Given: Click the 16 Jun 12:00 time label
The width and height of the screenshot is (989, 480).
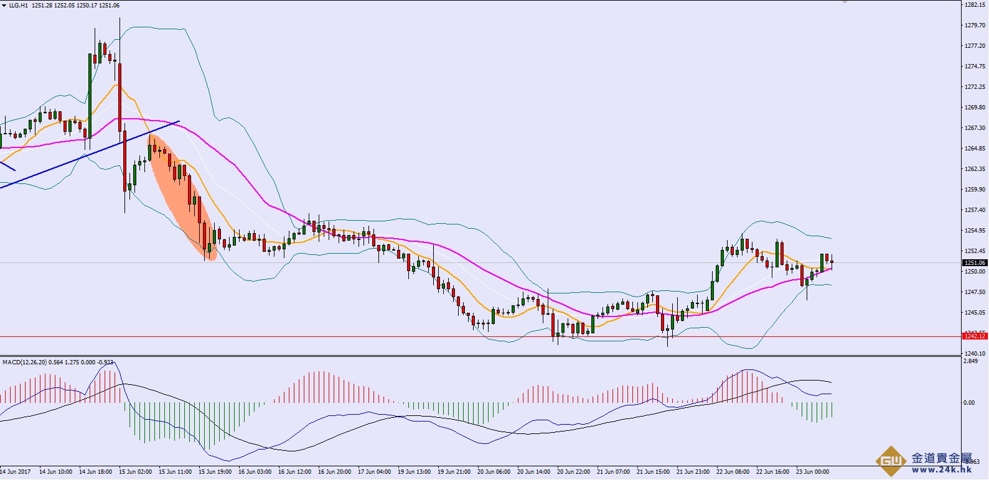Looking at the screenshot, I should [x=294, y=472].
